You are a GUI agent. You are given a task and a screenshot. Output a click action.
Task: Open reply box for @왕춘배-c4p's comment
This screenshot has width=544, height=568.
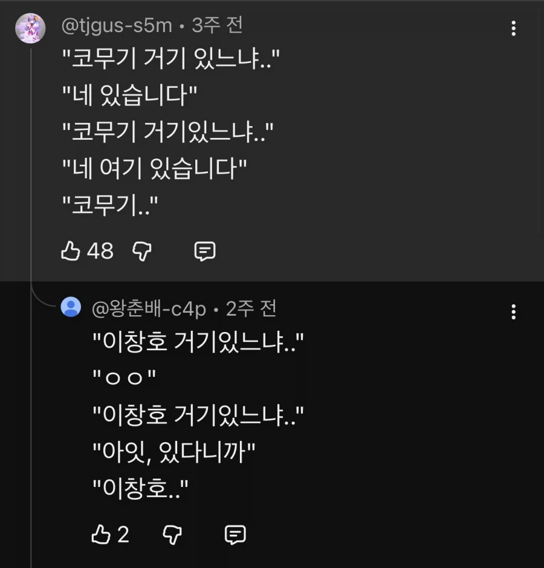235,534
